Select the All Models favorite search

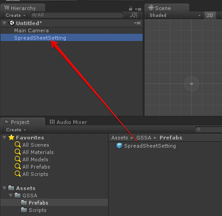tap(35, 159)
